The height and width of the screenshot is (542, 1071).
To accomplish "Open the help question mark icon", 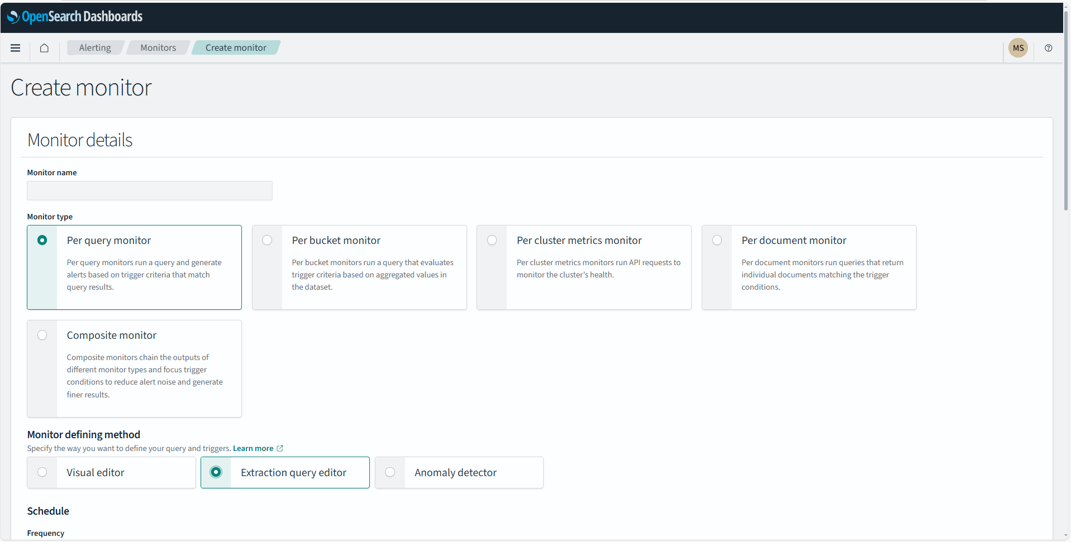I will pos(1048,48).
